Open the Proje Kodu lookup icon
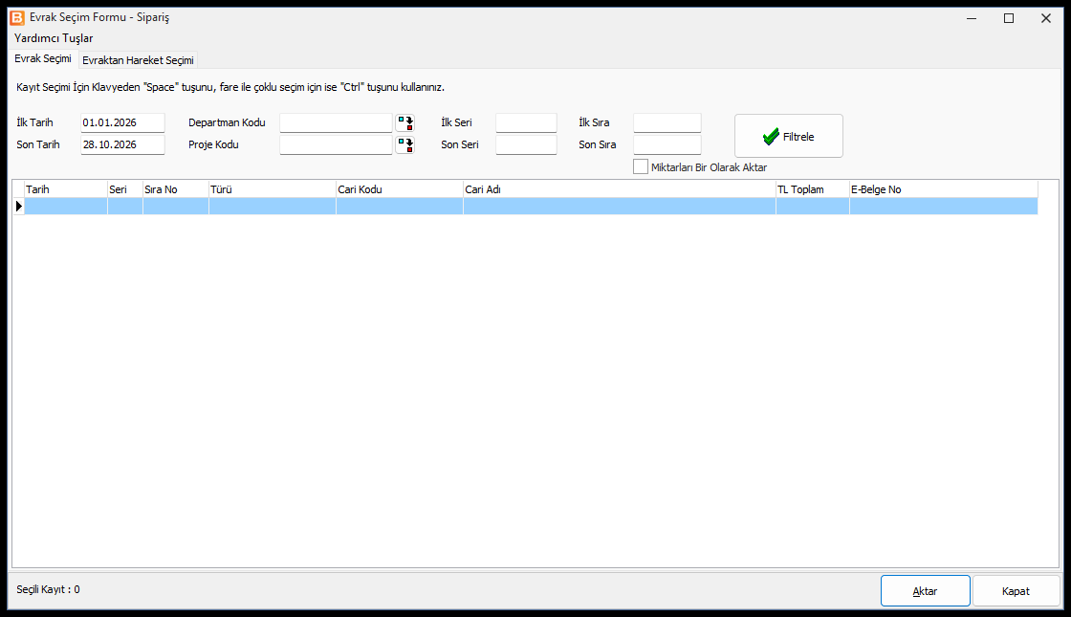1071x617 pixels. [x=405, y=144]
